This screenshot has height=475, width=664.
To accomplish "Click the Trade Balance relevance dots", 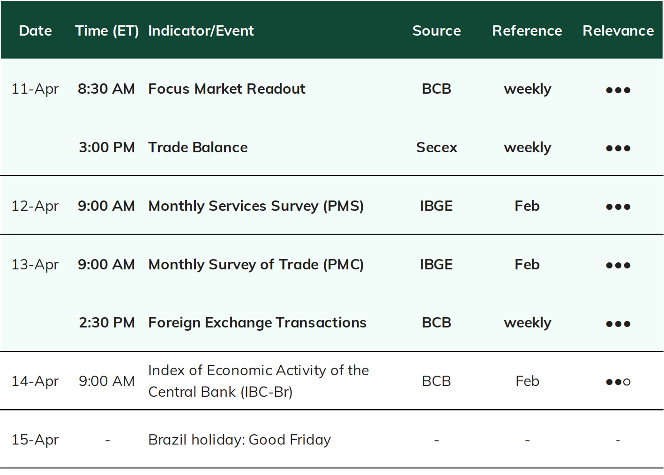I will [x=618, y=148].
